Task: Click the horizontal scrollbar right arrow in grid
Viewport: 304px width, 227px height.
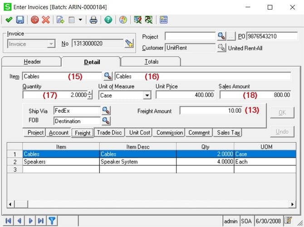Action: [x=292, y=205]
